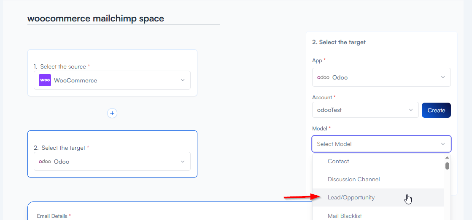This screenshot has height=220, width=472.
Task: Expand the App dropdown chevron in the right panel
Action: point(442,77)
